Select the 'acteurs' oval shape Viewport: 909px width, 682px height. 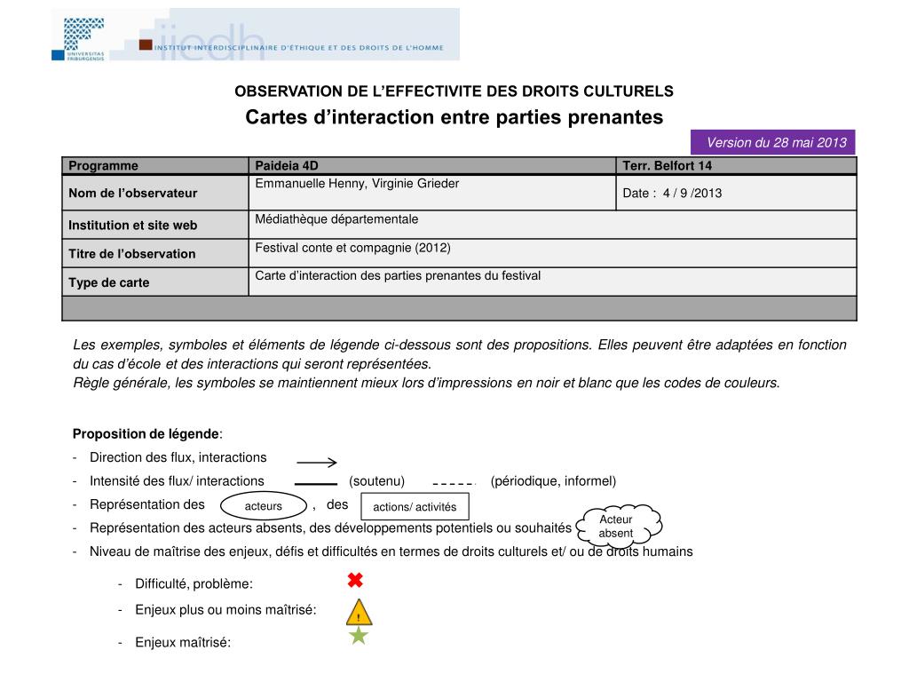[x=263, y=506]
